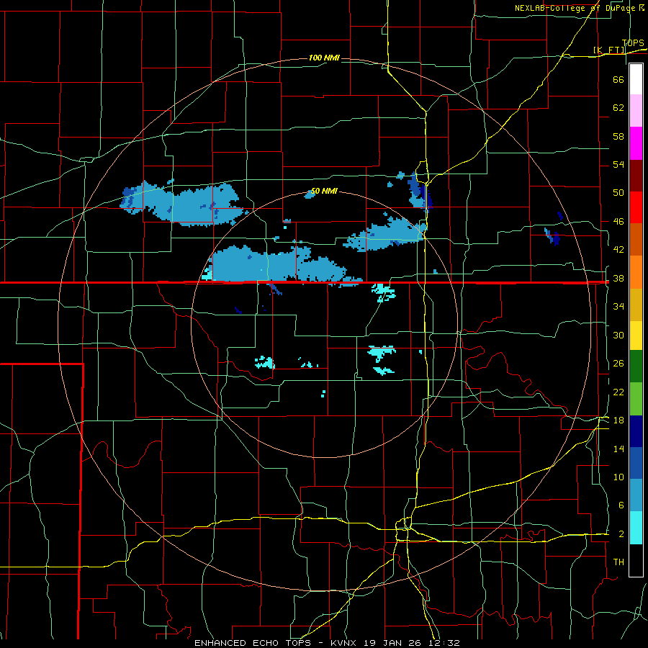648x648 pixels.
Task: Click the 30 legend value
Action: coord(618,335)
